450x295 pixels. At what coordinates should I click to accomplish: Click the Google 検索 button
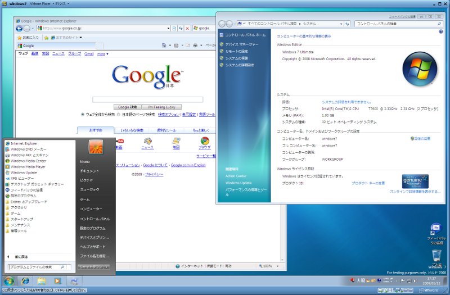[x=128, y=107]
